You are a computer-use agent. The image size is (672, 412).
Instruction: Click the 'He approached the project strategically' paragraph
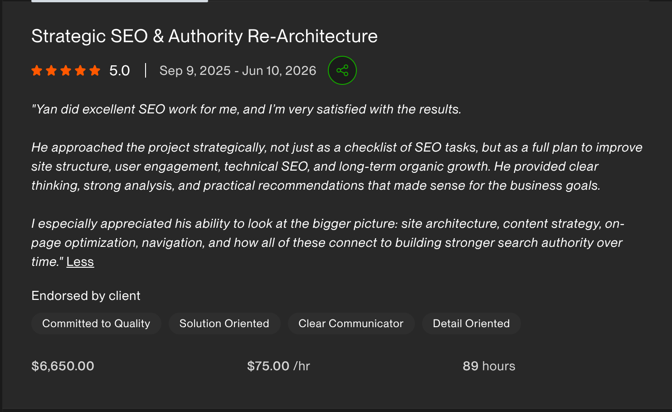337,167
